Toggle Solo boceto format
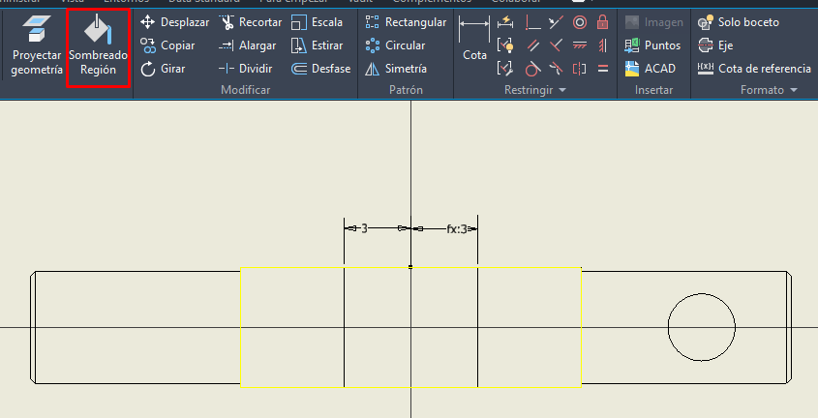 coord(739,22)
